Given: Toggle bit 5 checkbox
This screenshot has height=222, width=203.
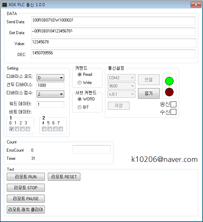Looking at the screenshot, I should pos(50,129).
